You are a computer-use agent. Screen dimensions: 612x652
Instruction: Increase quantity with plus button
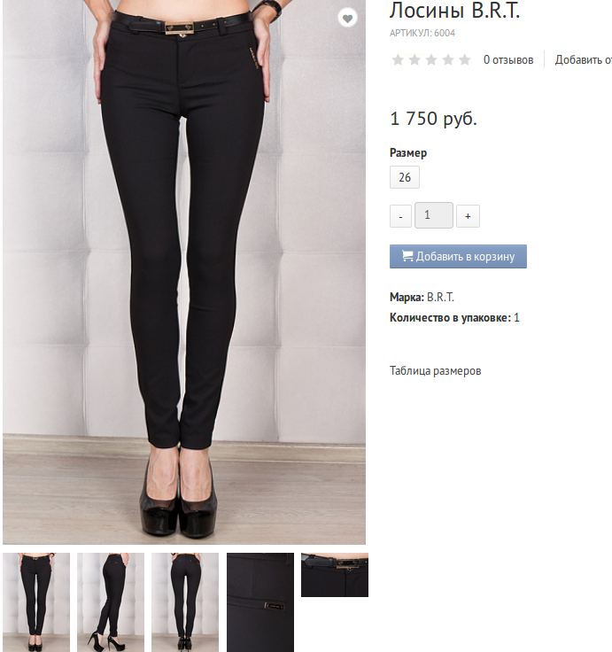468,216
